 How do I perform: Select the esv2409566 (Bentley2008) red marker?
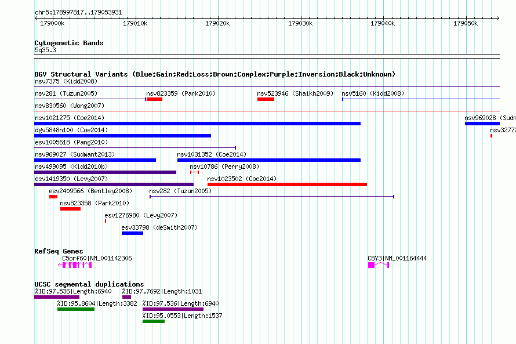(53, 197)
